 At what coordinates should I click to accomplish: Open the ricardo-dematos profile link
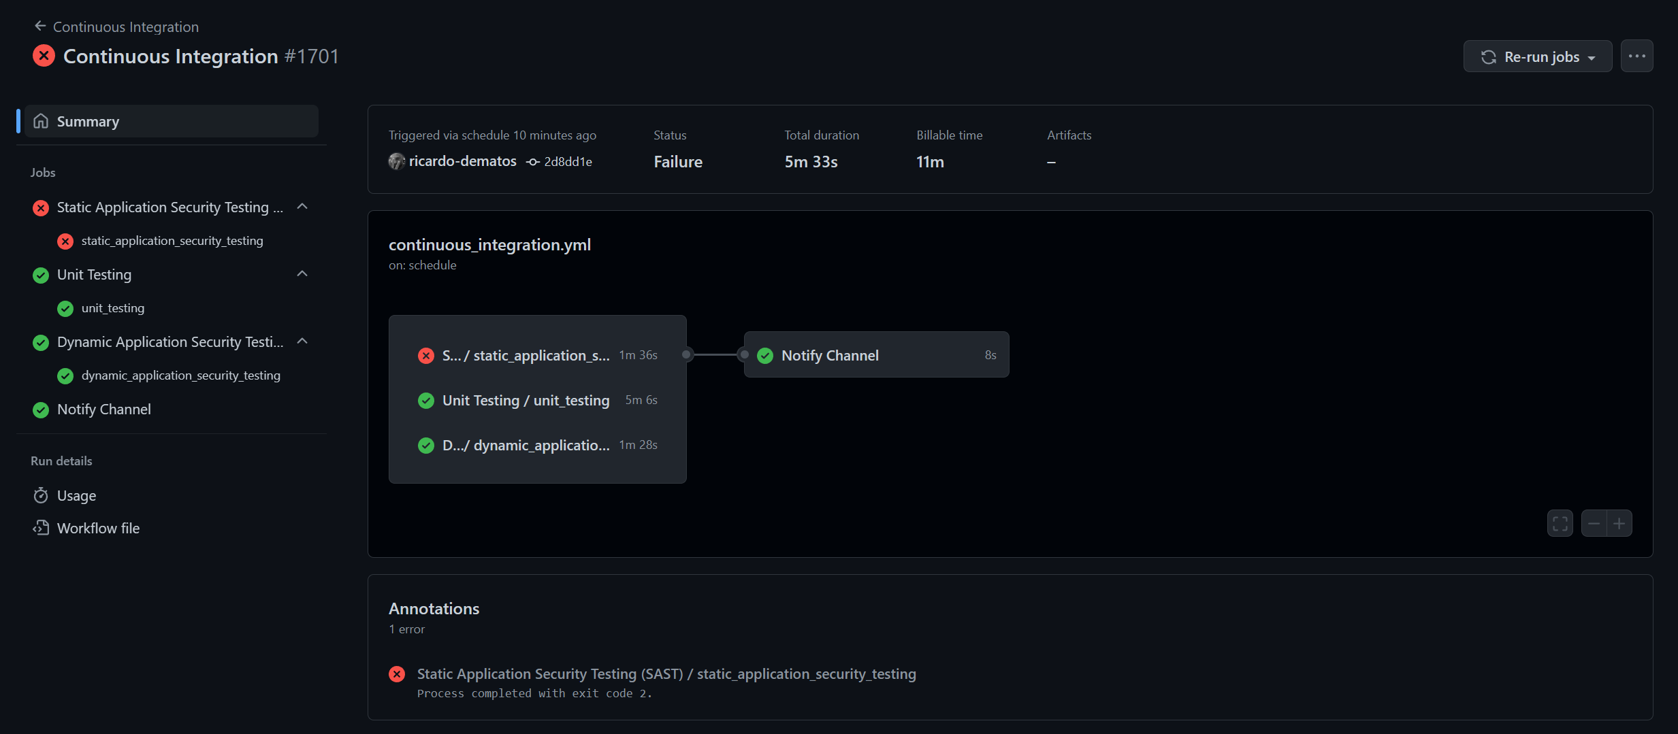click(x=463, y=161)
